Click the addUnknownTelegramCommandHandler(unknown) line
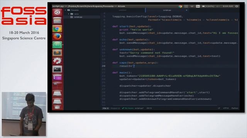 166,99
